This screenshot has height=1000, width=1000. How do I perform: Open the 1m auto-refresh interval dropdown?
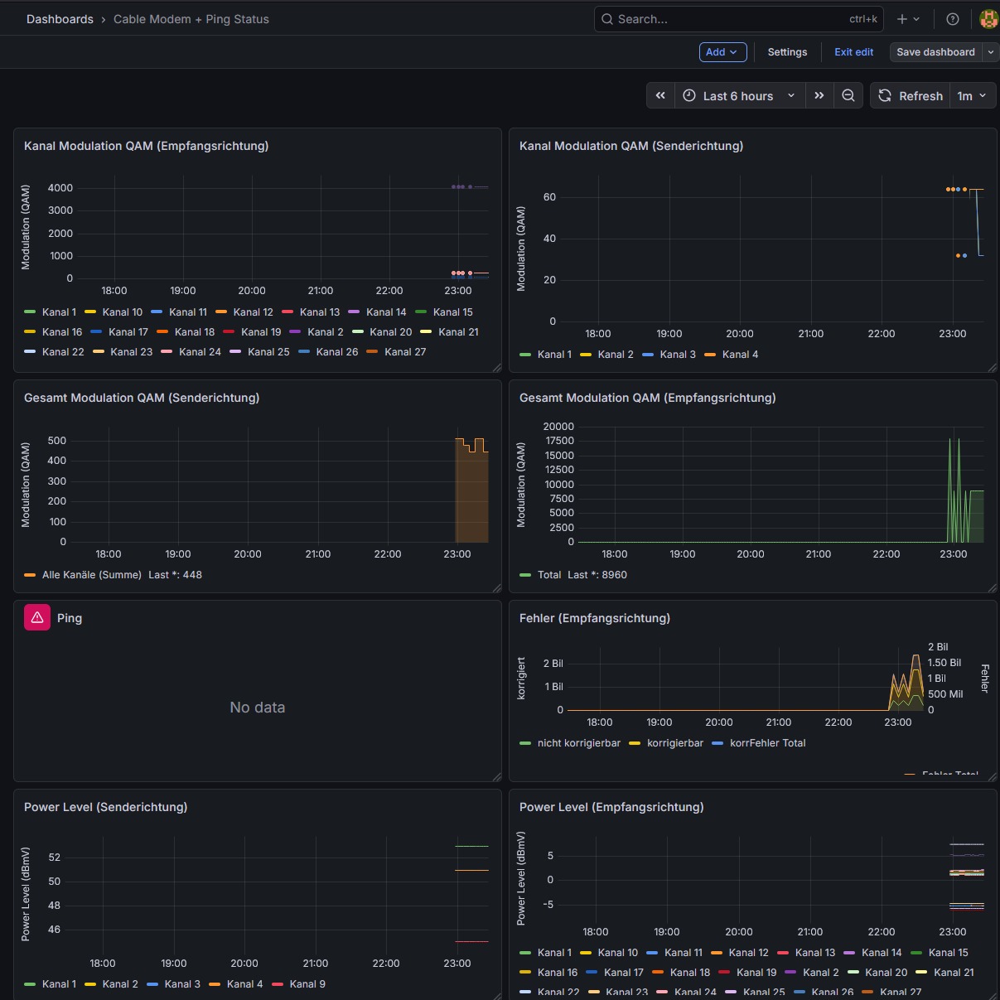click(972, 95)
